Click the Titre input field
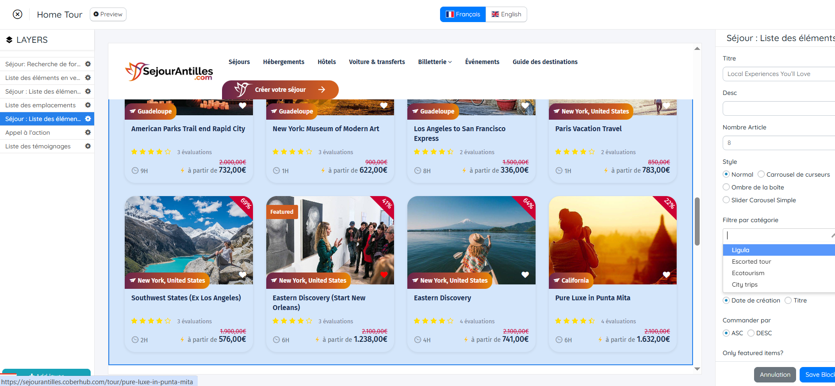The height and width of the screenshot is (386, 835). point(778,74)
